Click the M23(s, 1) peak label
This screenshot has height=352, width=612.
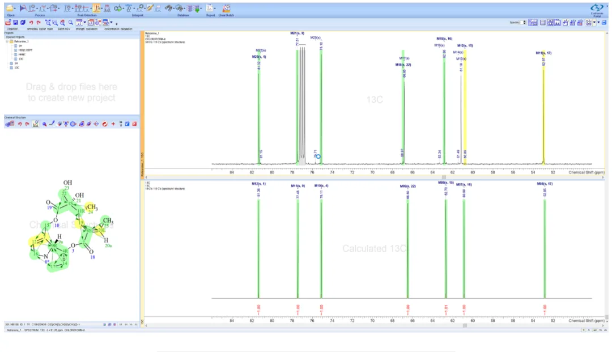259,57
